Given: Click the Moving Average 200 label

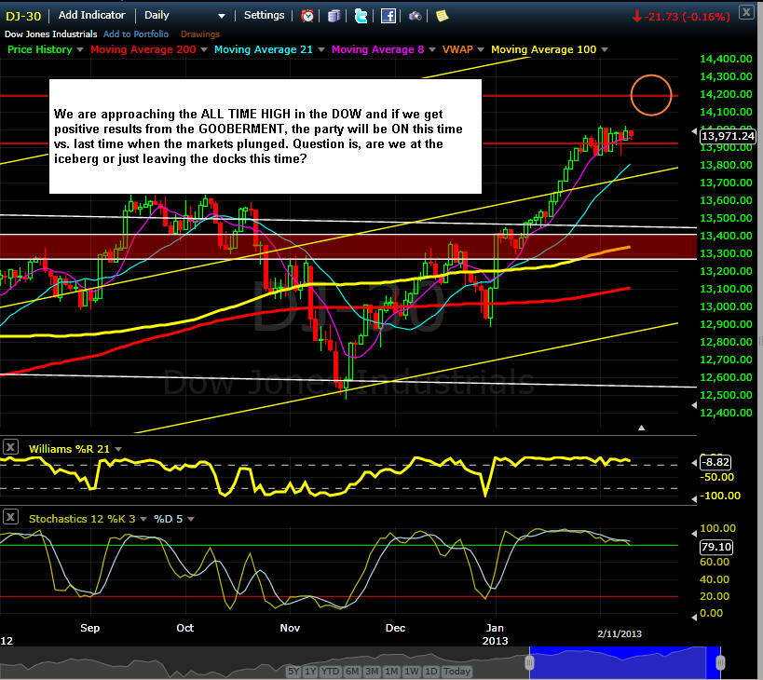Looking at the screenshot, I should pyautogui.click(x=143, y=49).
